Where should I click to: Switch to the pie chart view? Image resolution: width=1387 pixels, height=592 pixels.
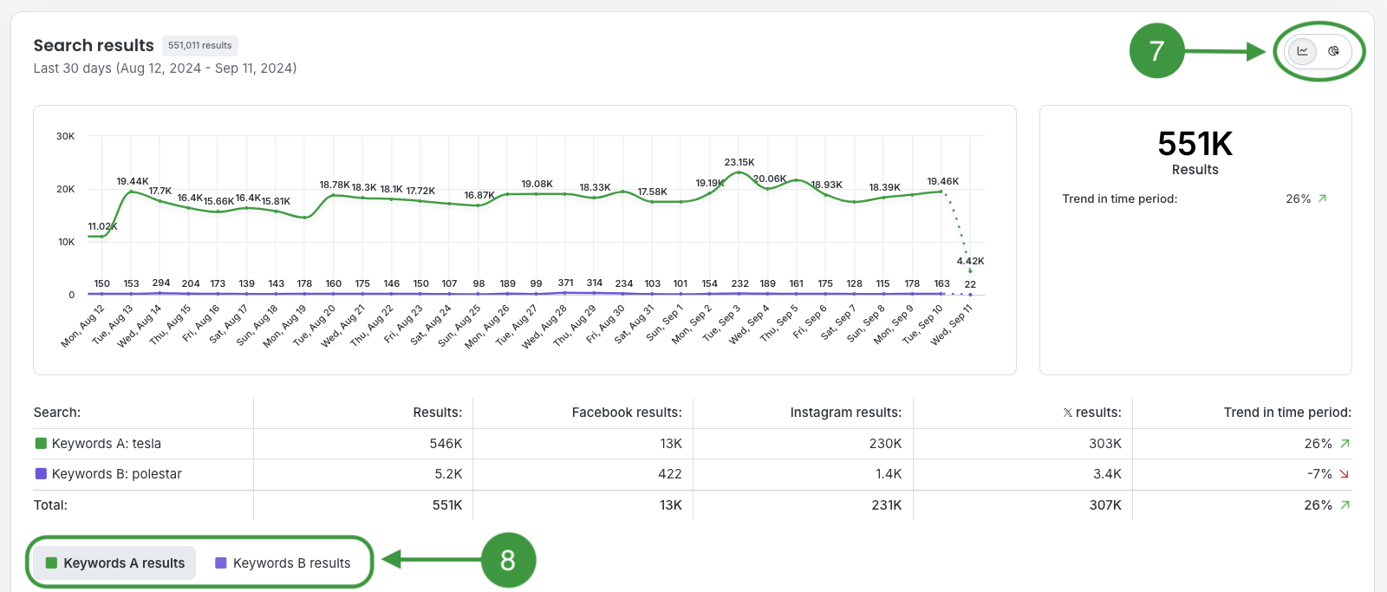click(x=1333, y=51)
